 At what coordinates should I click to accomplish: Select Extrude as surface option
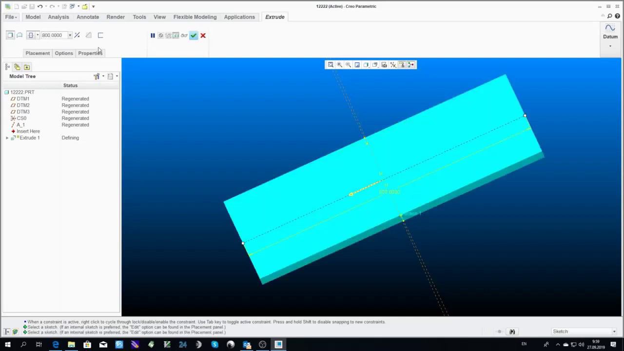tap(19, 35)
